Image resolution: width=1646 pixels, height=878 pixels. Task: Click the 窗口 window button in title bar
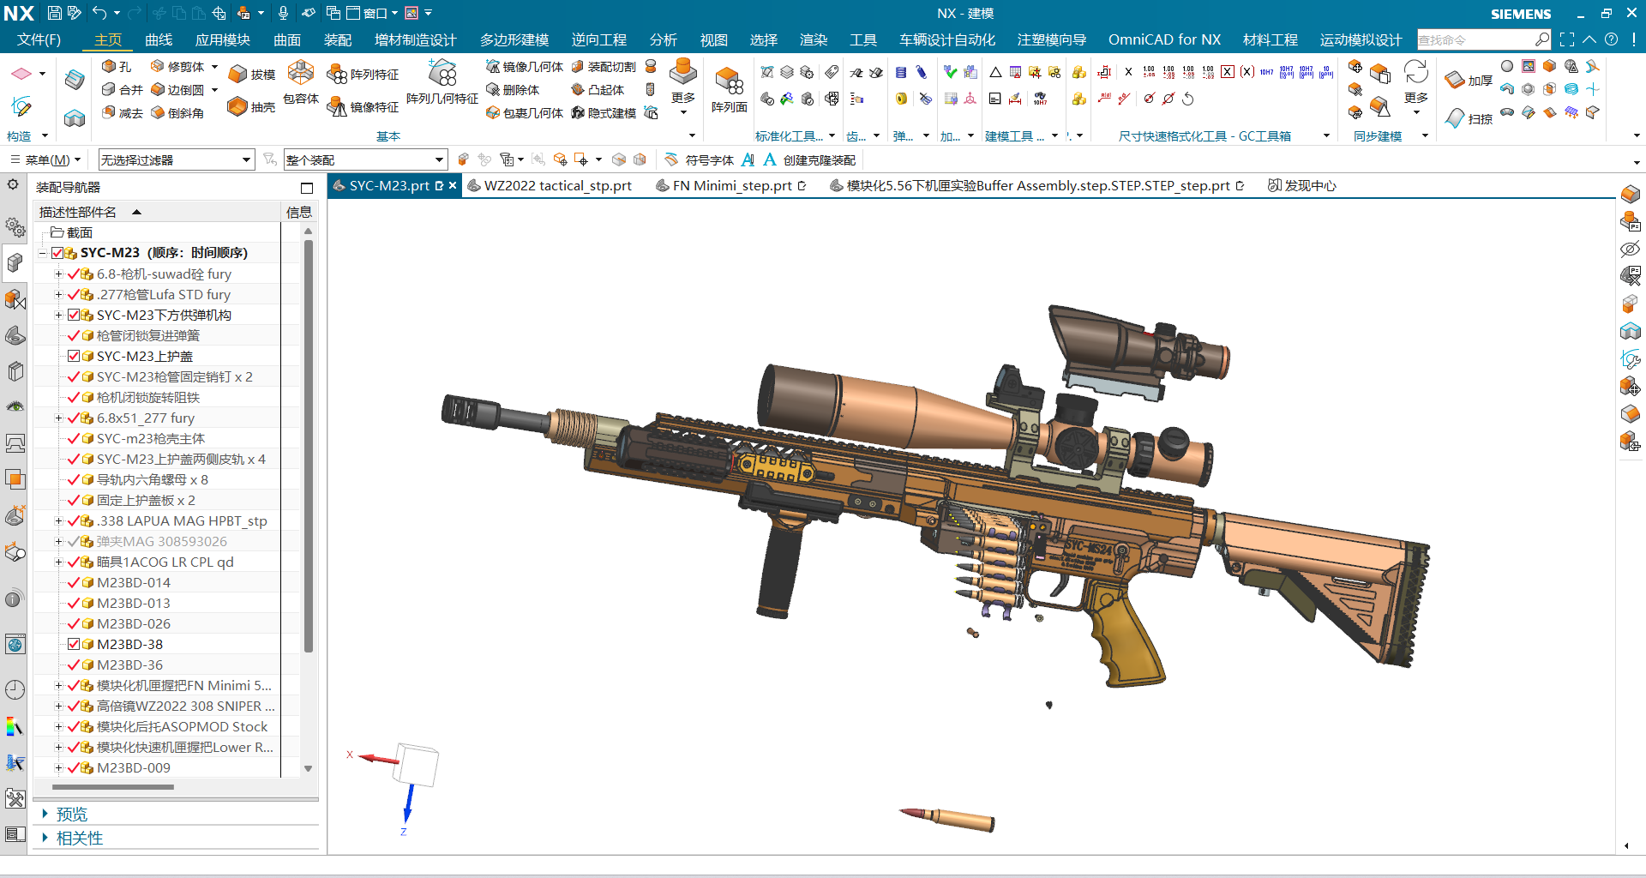(x=372, y=13)
